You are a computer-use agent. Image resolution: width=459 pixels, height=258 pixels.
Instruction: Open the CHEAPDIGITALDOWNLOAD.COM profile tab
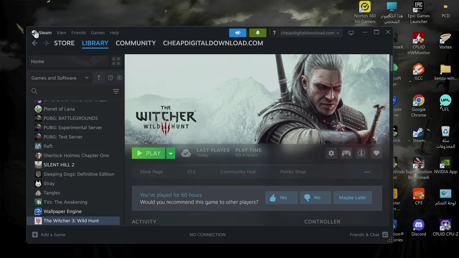click(213, 43)
